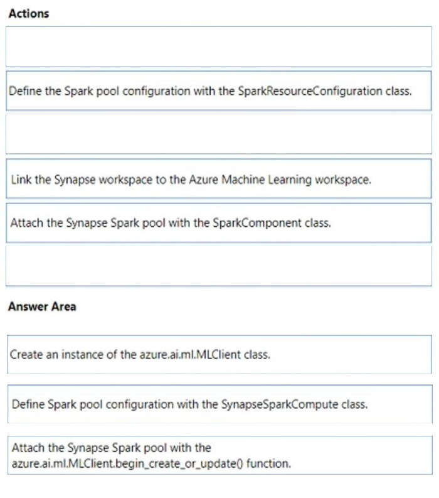Click the Actions heading
Viewport: 439px width, 498px height.
pyautogui.click(x=29, y=14)
